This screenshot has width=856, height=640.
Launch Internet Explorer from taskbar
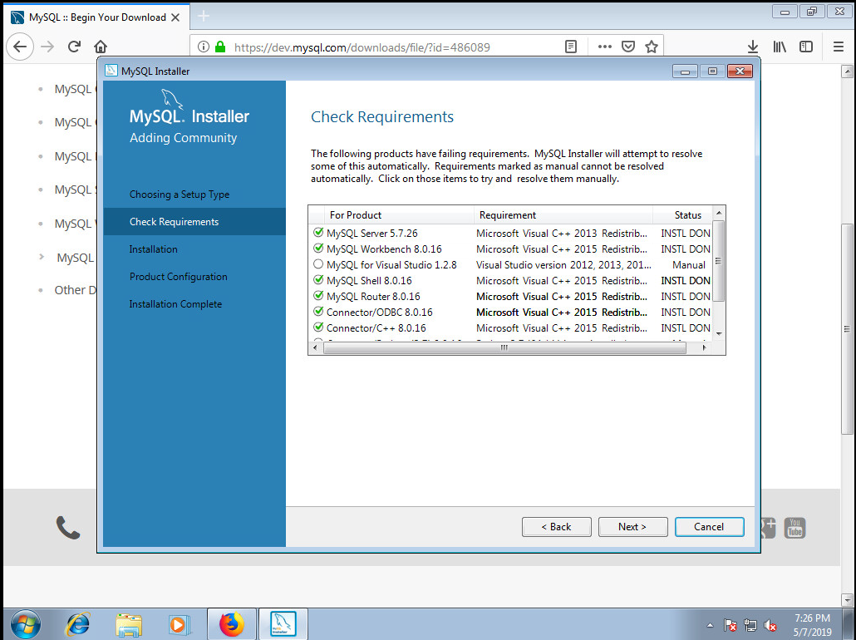[x=77, y=624]
